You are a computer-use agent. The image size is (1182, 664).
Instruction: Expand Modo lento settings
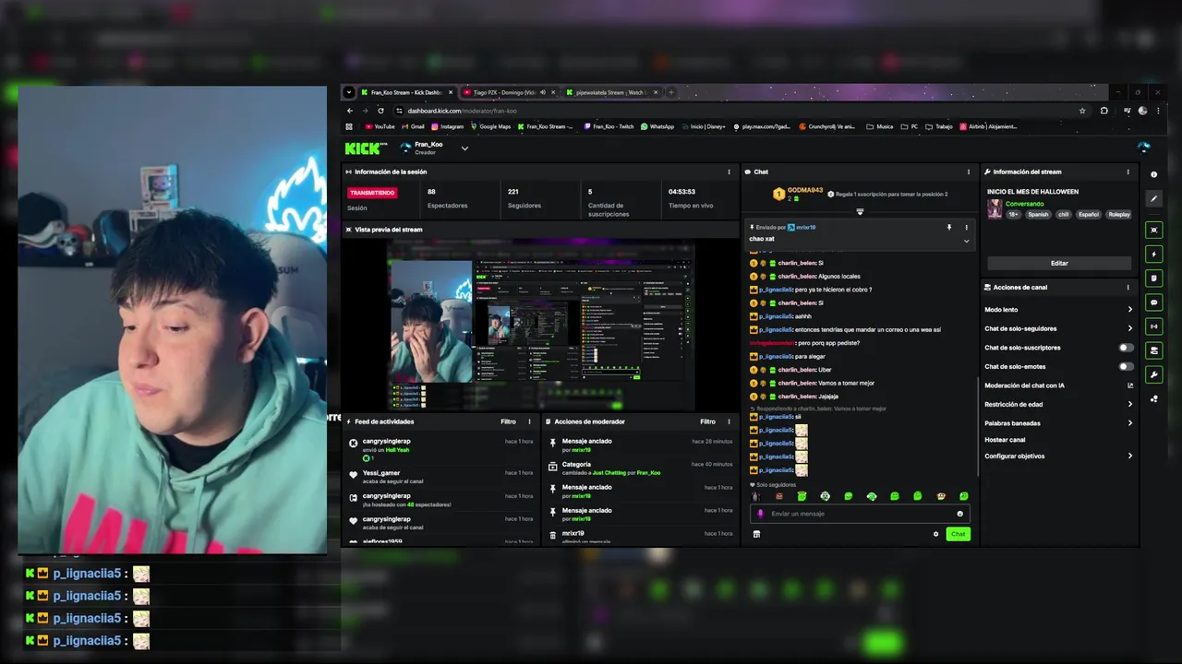pos(1129,310)
